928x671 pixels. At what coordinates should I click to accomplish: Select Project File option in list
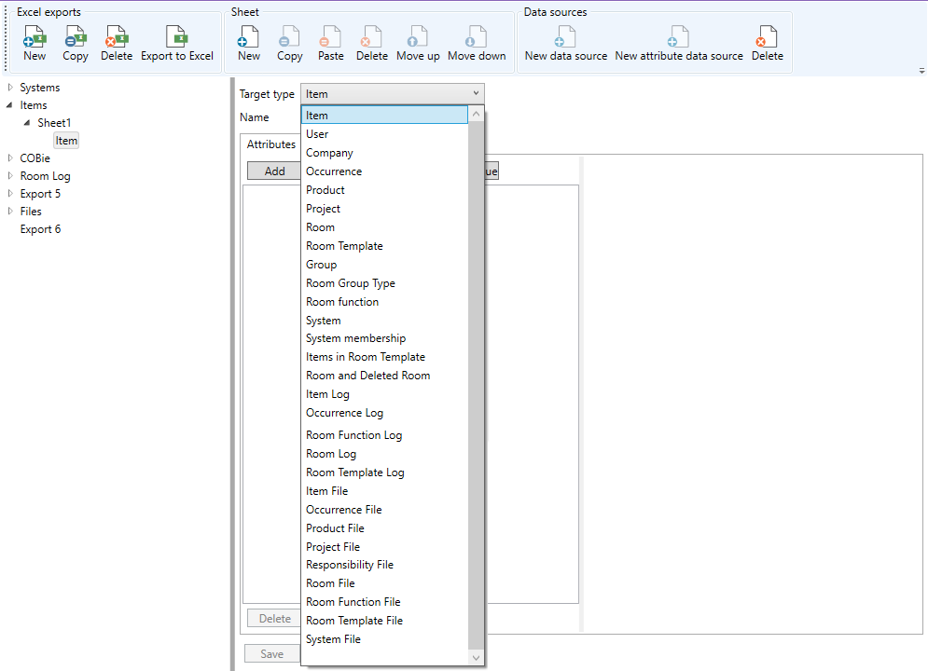[x=332, y=547]
